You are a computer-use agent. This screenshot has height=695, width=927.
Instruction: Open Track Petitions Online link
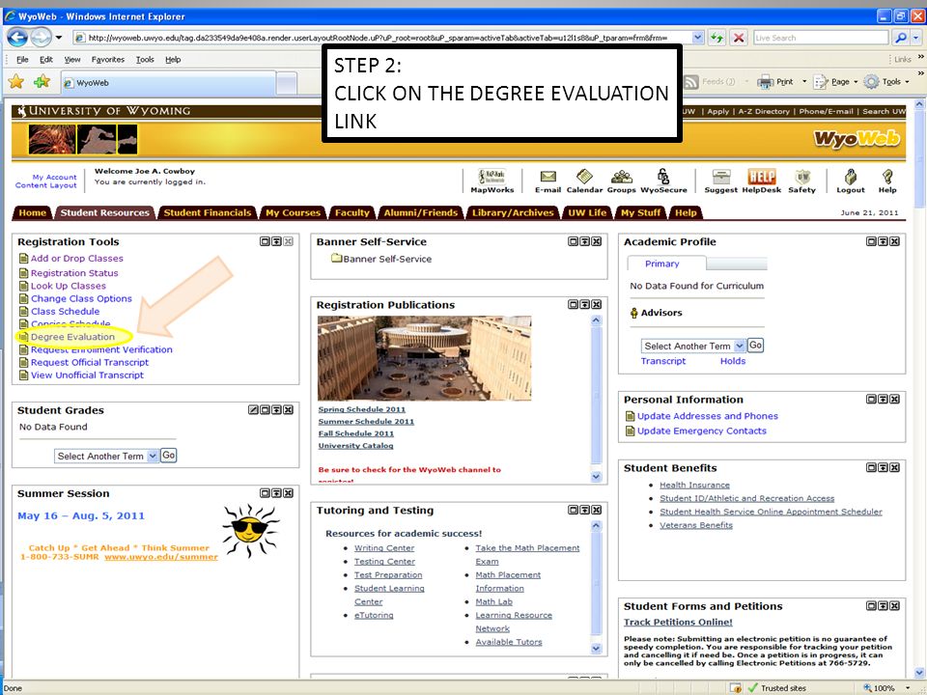(x=678, y=622)
